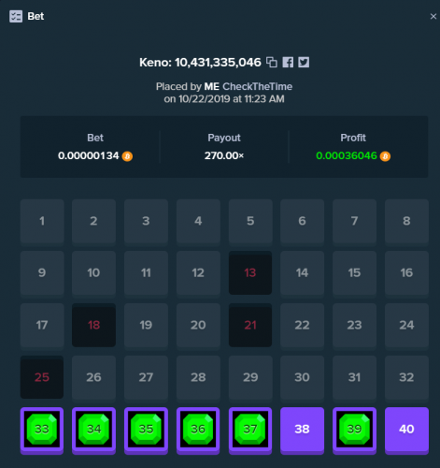Image resolution: width=440 pixels, height=468 pixels.
Task: Click keno tile 9
Action: click(x=42, y=273)
